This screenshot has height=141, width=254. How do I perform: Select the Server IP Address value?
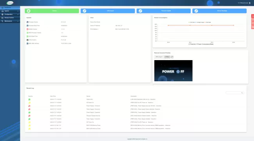119,25
